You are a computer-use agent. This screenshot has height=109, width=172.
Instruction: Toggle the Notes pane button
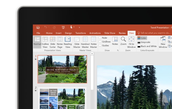click(115, 41)
